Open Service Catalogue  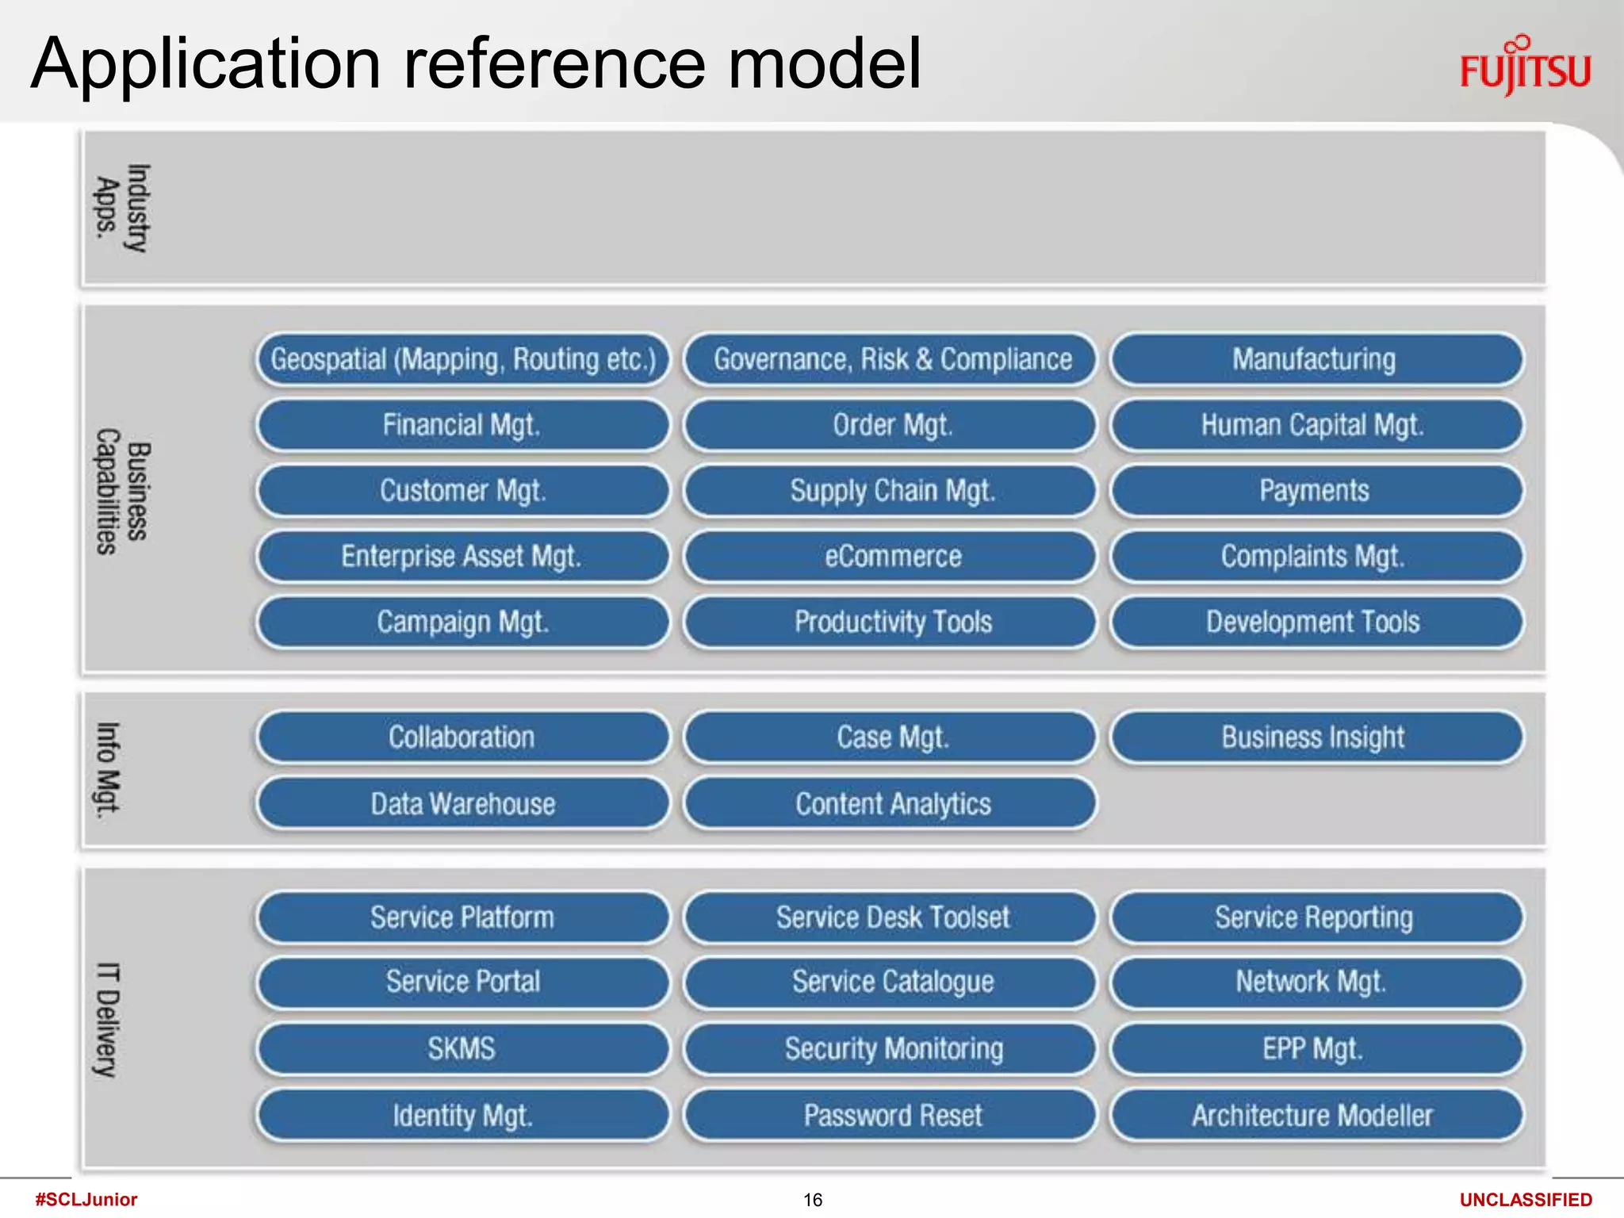point(891,982)
